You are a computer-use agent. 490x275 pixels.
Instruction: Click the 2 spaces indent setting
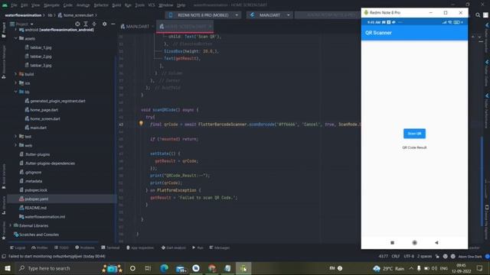click(424, 257)
